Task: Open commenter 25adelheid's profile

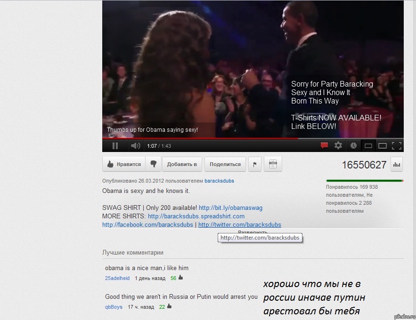Action: pyautogui.click(x=117, y=278)
